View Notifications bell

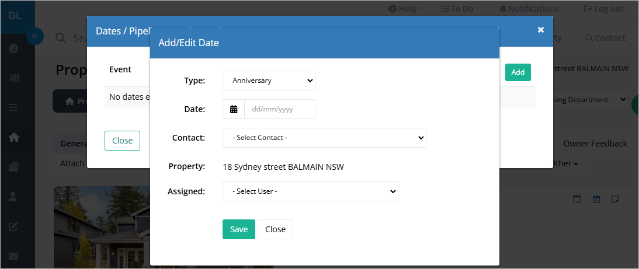(529, 9)
